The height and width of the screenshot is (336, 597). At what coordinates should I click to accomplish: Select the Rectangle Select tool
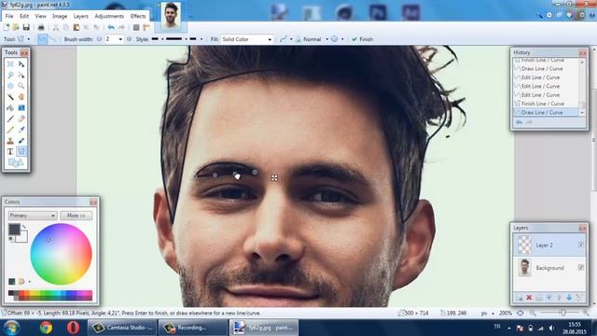(10, 64)
